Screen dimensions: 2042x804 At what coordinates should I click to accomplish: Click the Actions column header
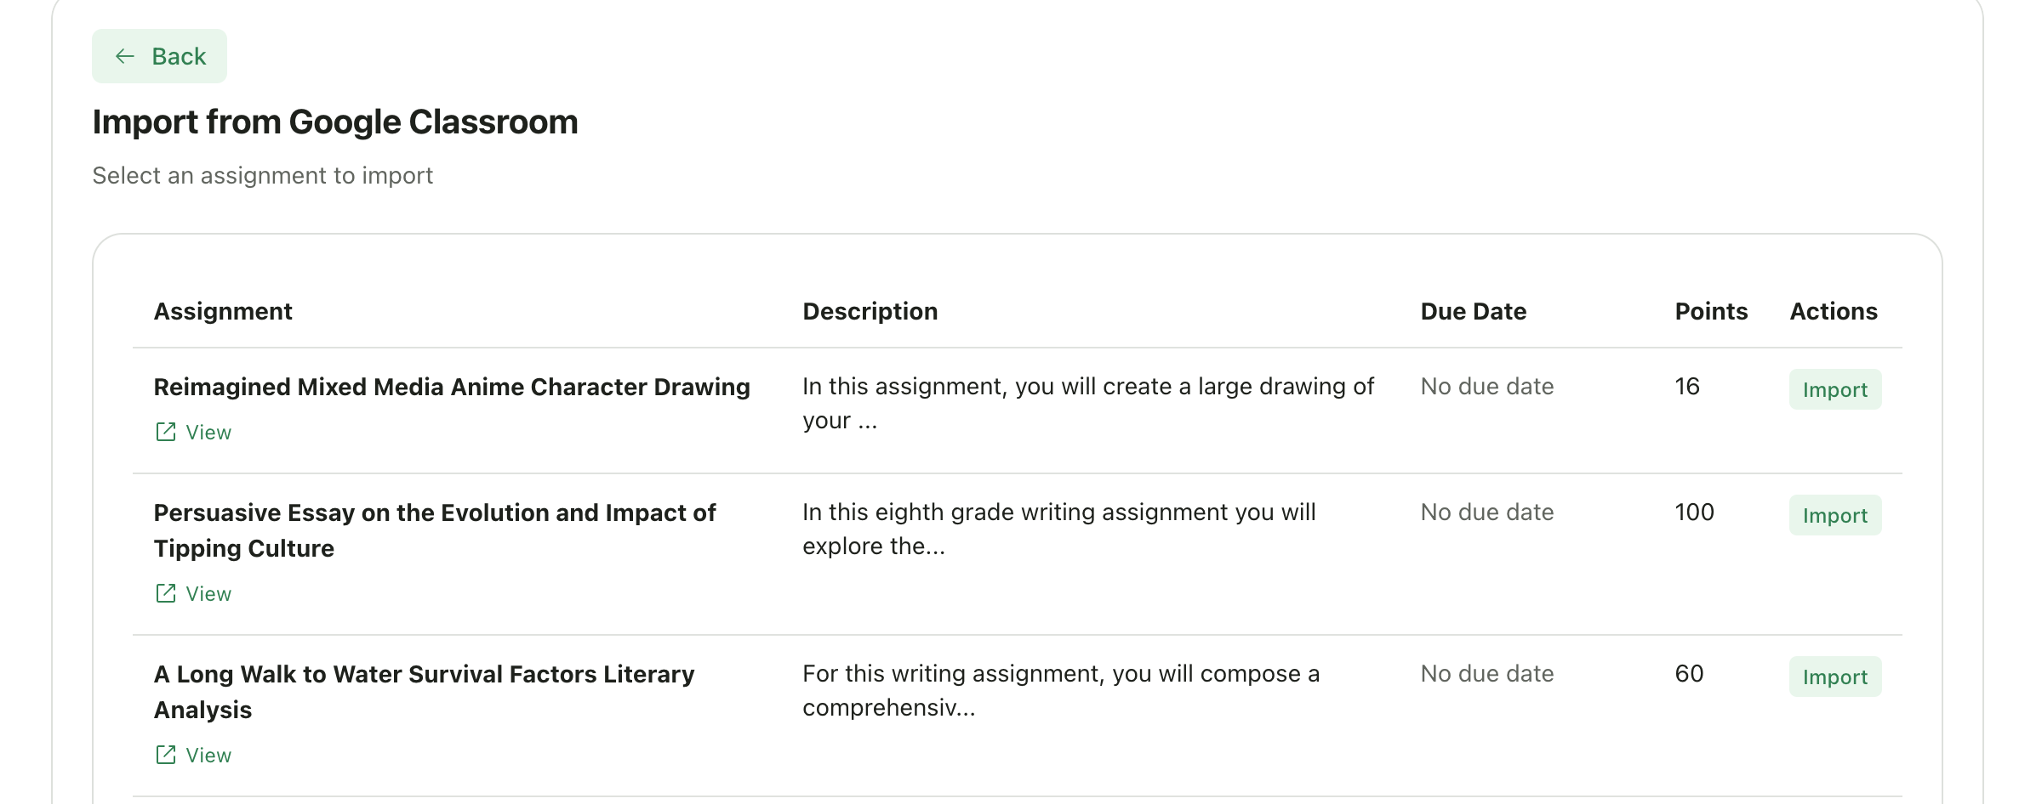1833,311
